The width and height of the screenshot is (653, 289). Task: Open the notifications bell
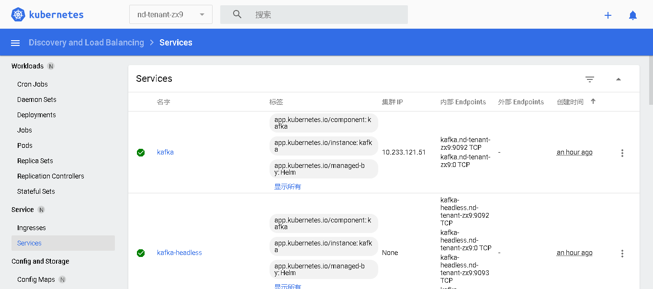pyautogui.click(x=633, y=15)
